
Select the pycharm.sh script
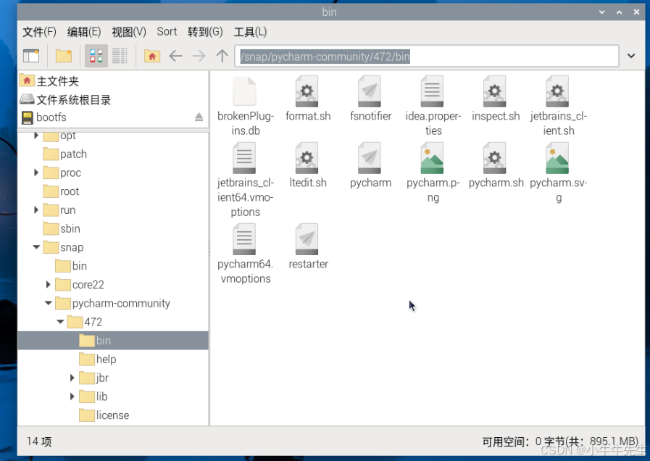point(496,166)
